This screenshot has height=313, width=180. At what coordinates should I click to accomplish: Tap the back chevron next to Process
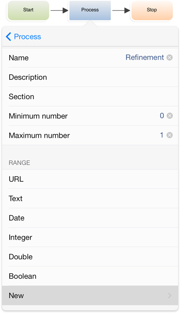[8, 37]
